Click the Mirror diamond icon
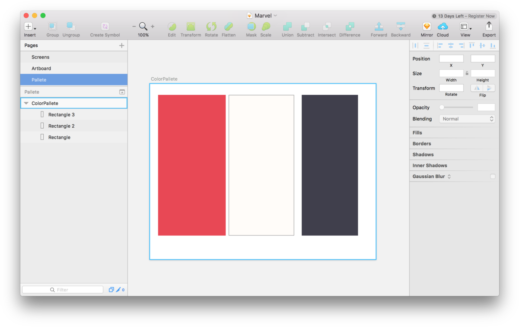The height and width of the screenshot is (327, 519). pos(427,27)
